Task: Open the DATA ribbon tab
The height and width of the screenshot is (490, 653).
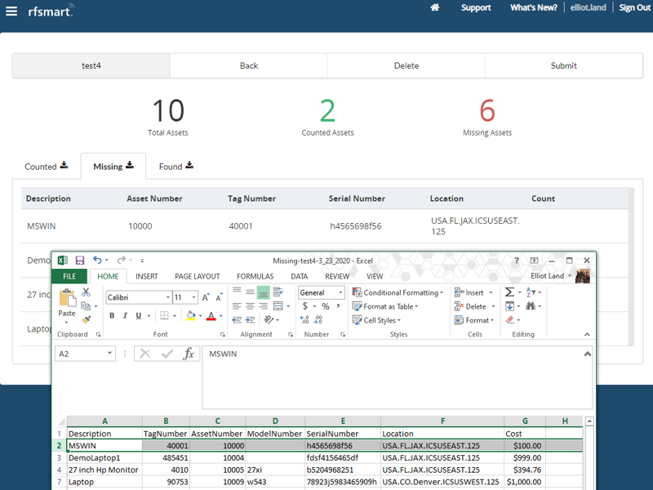Action: [x=299, y=276]
